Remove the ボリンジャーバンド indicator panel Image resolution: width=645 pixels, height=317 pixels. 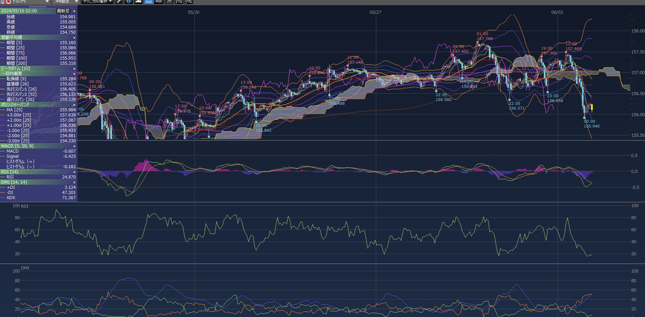[x=74, y=105]
